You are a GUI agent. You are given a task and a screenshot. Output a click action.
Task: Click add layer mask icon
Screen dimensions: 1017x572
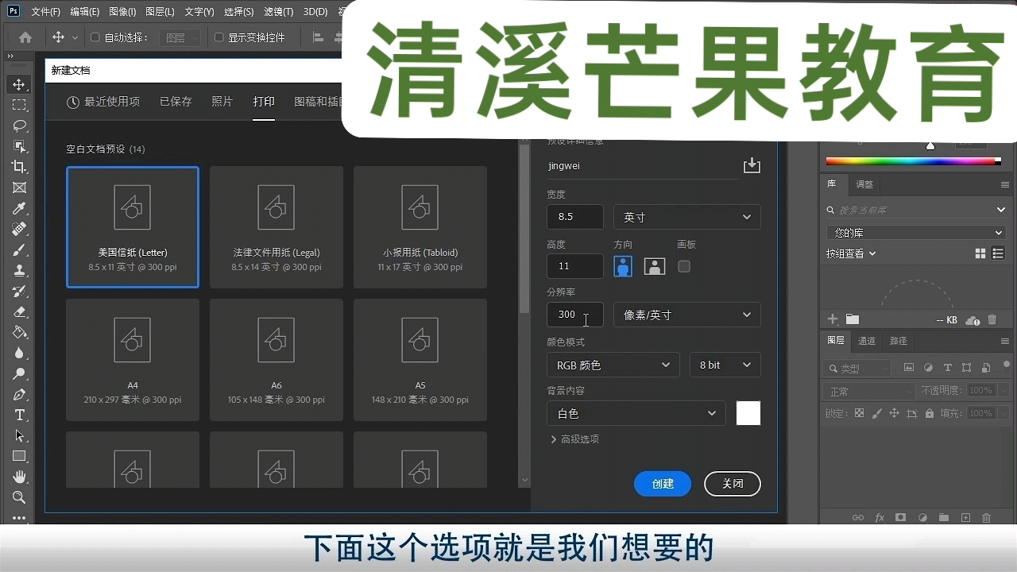[x=900, y=518]
